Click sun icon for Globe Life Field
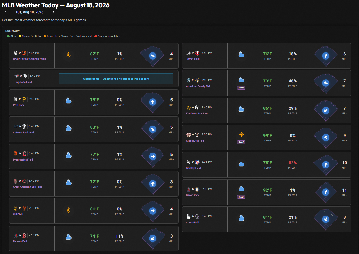The image size is (359, 254). 241,135
